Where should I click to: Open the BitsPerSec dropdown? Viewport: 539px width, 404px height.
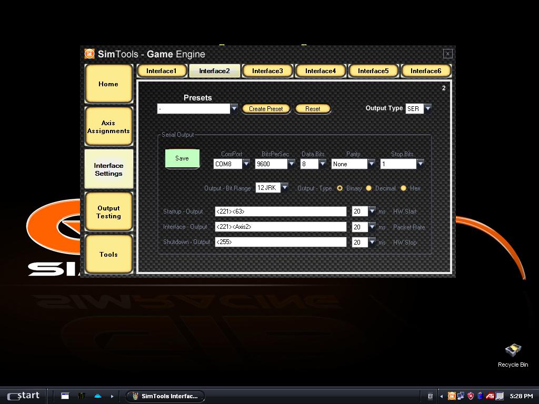click(x=292, y=164)
